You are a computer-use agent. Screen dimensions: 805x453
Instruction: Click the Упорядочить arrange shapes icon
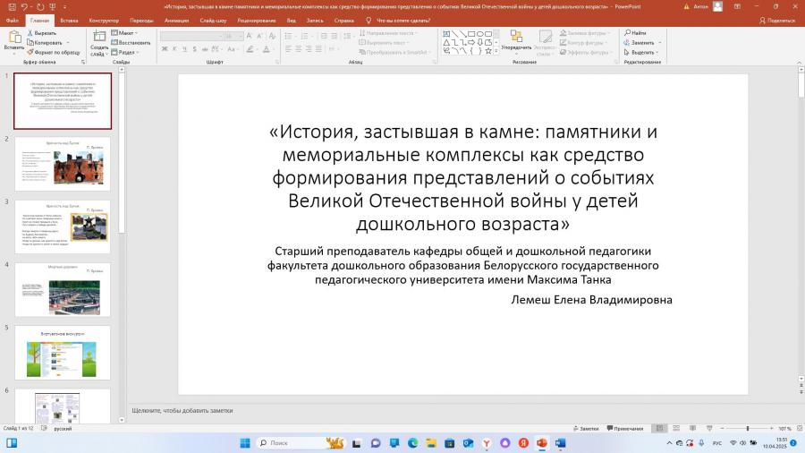[516, 40]
